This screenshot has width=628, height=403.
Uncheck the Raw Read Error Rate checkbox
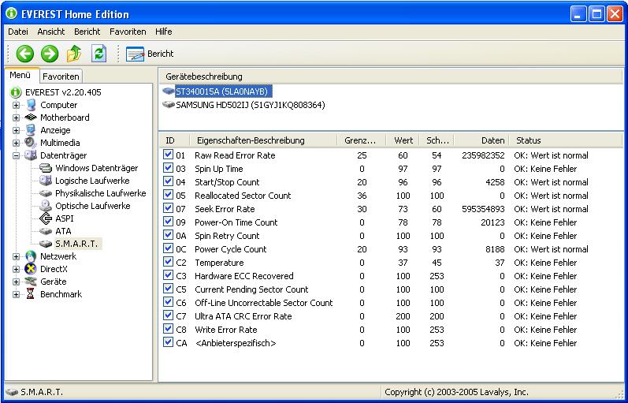168,155
